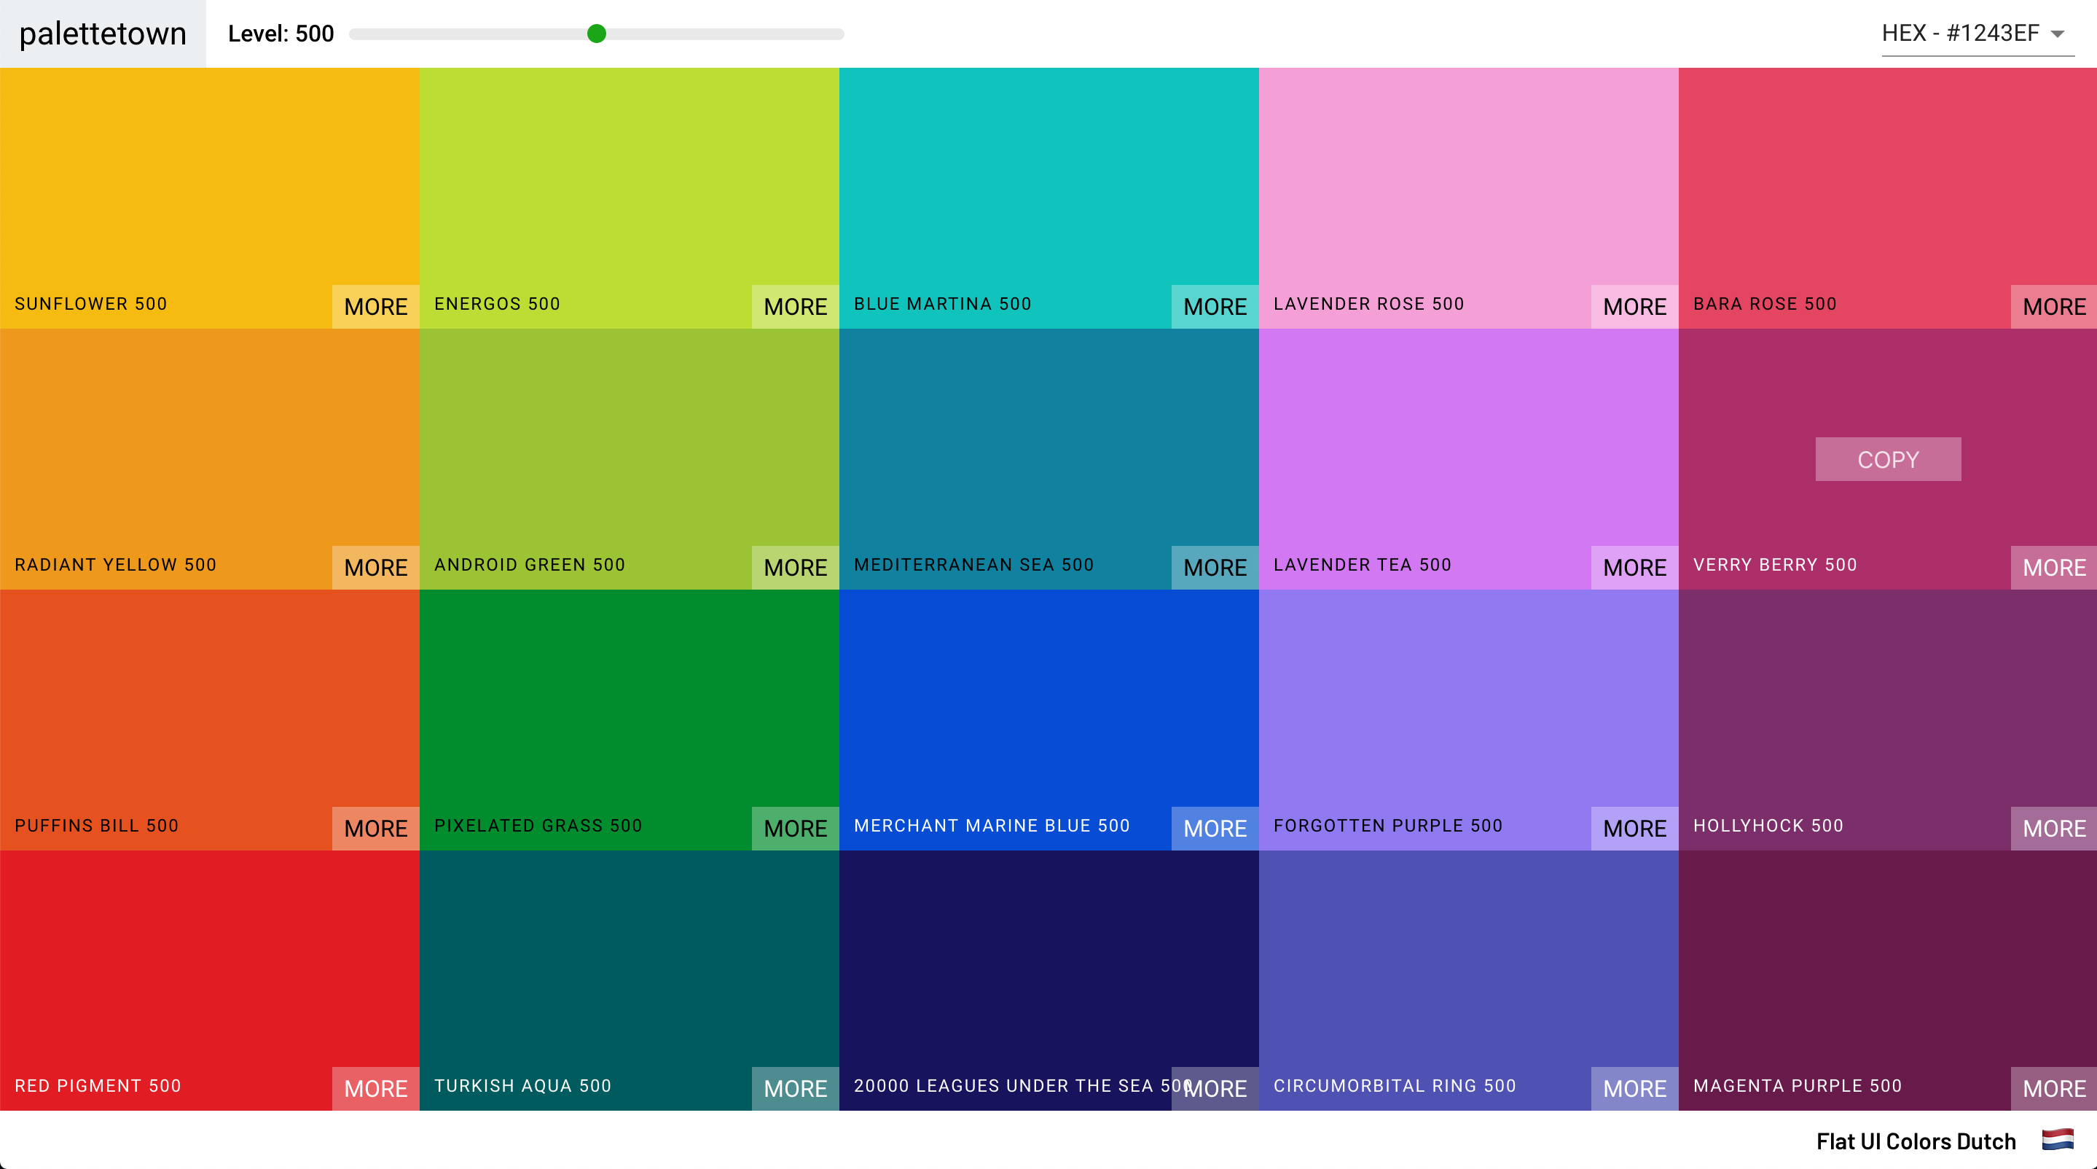
Task: Copy the Verry Berry 500 color
Action: pos(1887,459)
